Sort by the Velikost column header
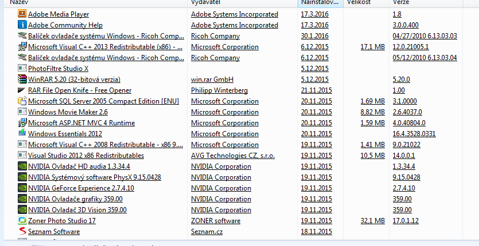This screenshot has width=479, height=246. click(366, 3)
